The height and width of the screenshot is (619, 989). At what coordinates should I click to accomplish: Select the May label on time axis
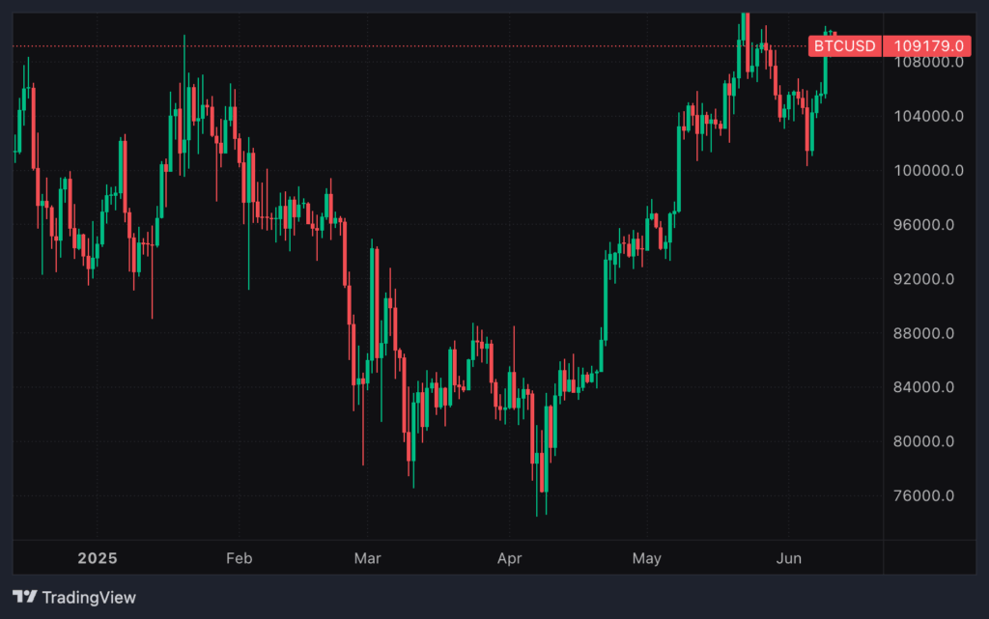point(646,558)
